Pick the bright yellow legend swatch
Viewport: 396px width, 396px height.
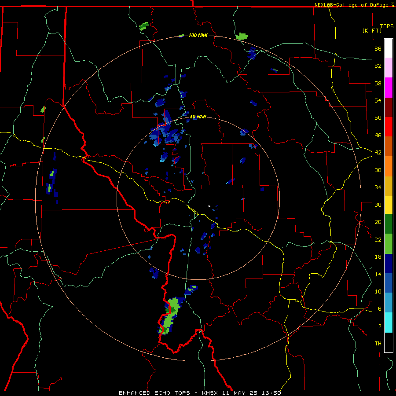click(x=389, y=205)
